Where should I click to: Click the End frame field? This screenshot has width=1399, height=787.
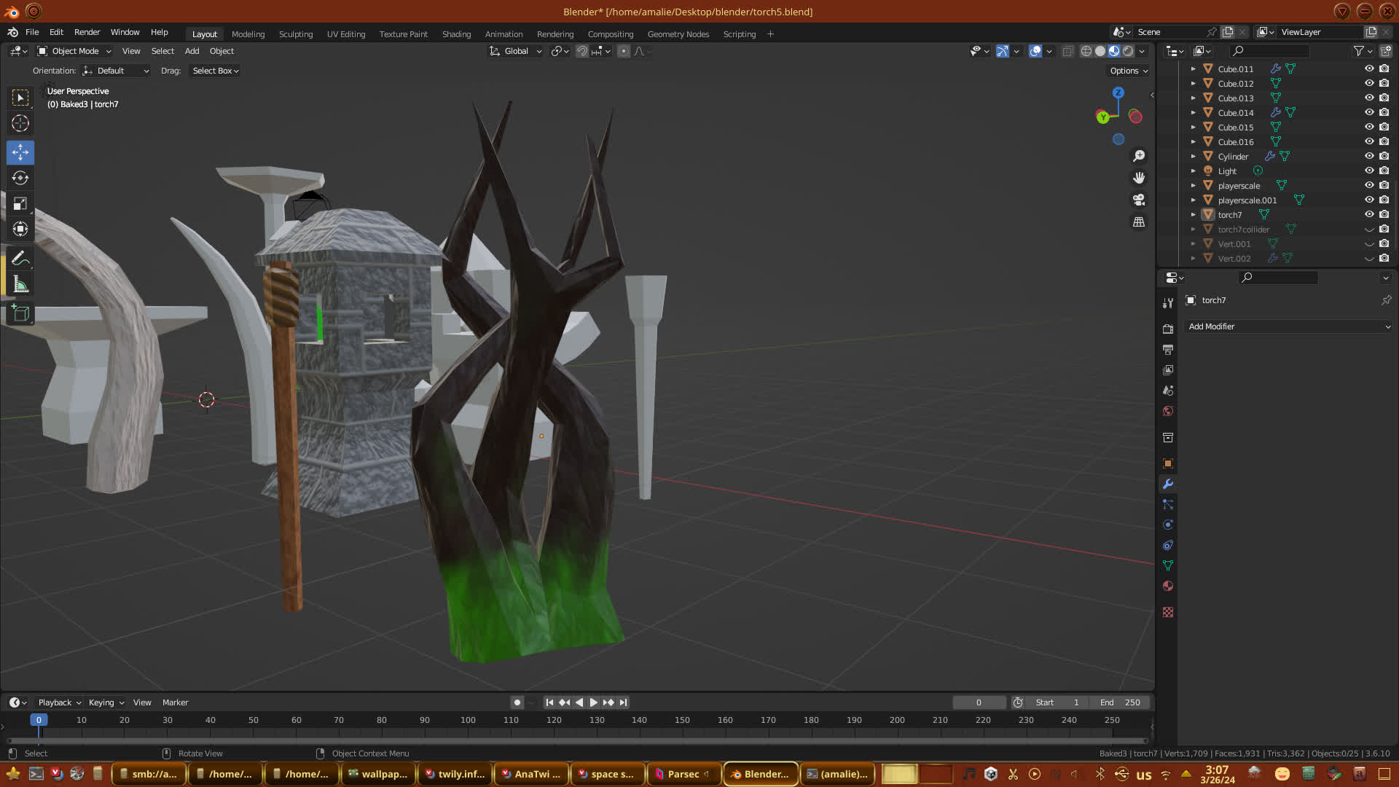(1121, 702)
